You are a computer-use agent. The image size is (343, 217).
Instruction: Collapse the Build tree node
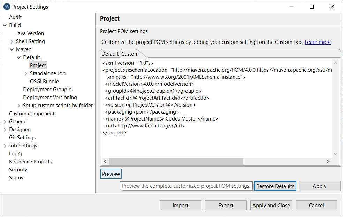[5, 25]
